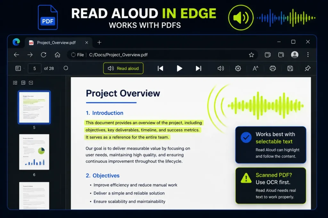Minimize the Edge window

click(279, 42)
